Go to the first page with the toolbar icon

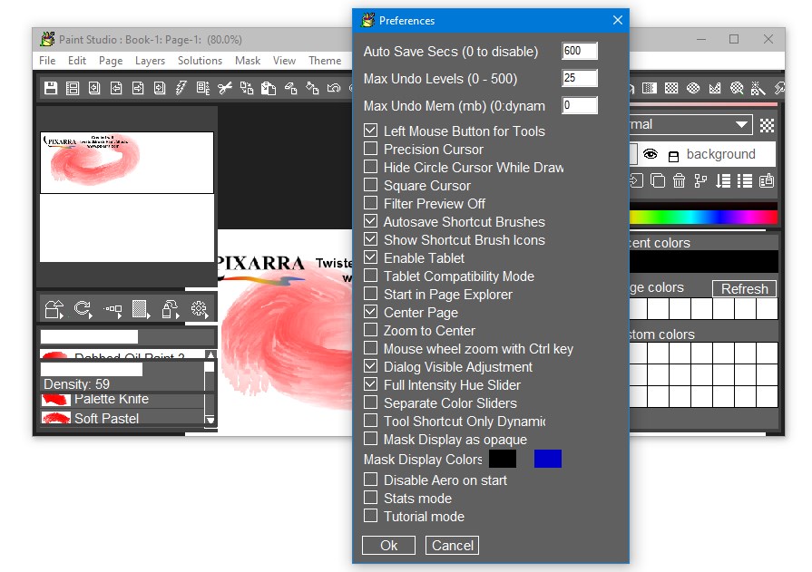point(94,88)
